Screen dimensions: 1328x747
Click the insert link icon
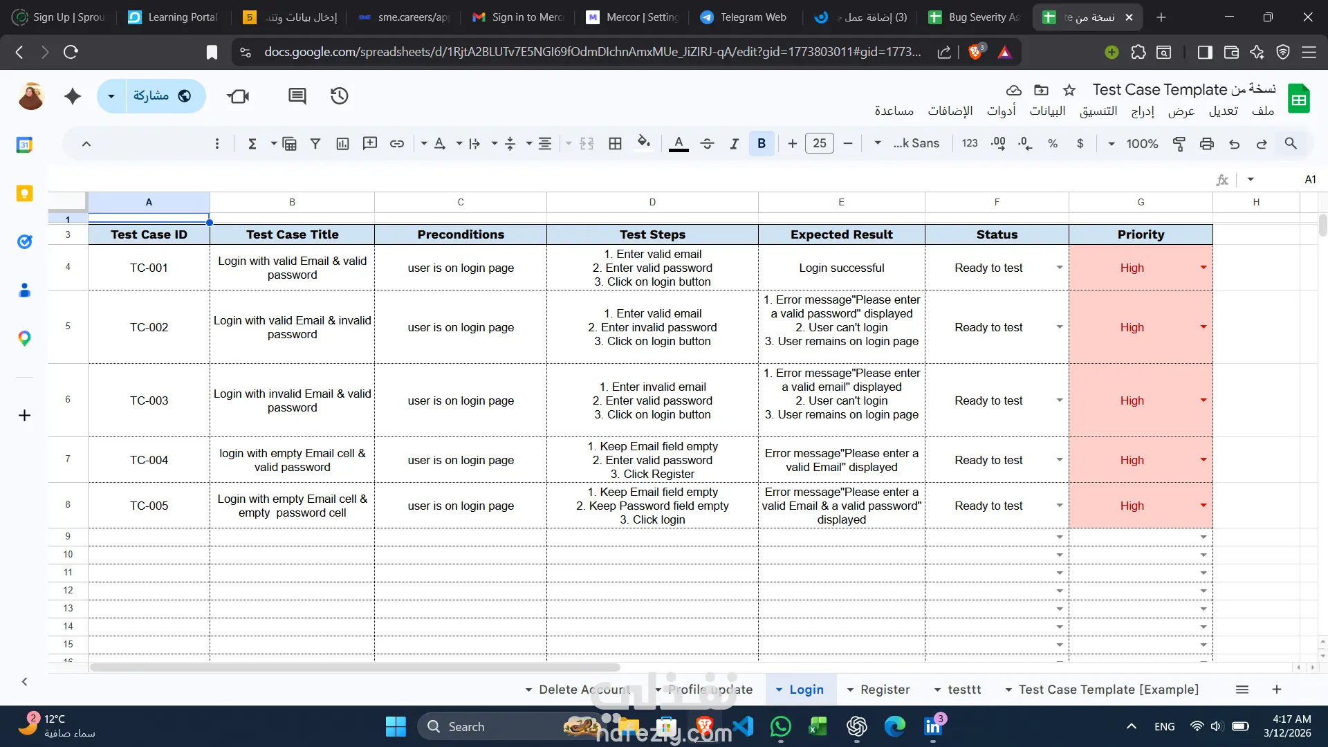point(397,143)
